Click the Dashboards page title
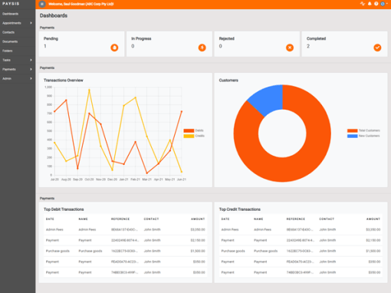The height and width of the screenshot is (293, 391). [54, 15]
